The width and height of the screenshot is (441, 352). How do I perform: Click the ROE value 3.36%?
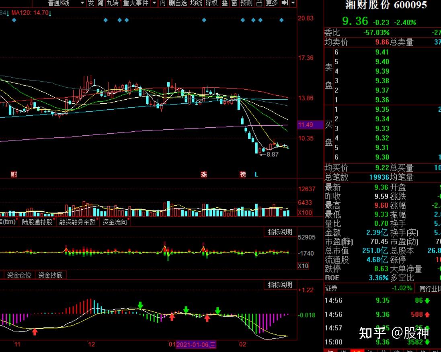pos(379,278)
